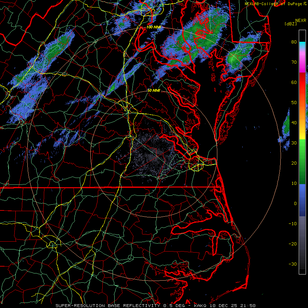Click the -30 dBZ scale label
308x308 pixels.
(293, 264)
